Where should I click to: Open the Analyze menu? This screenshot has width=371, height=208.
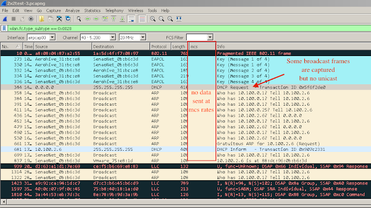tap(72, 10)
